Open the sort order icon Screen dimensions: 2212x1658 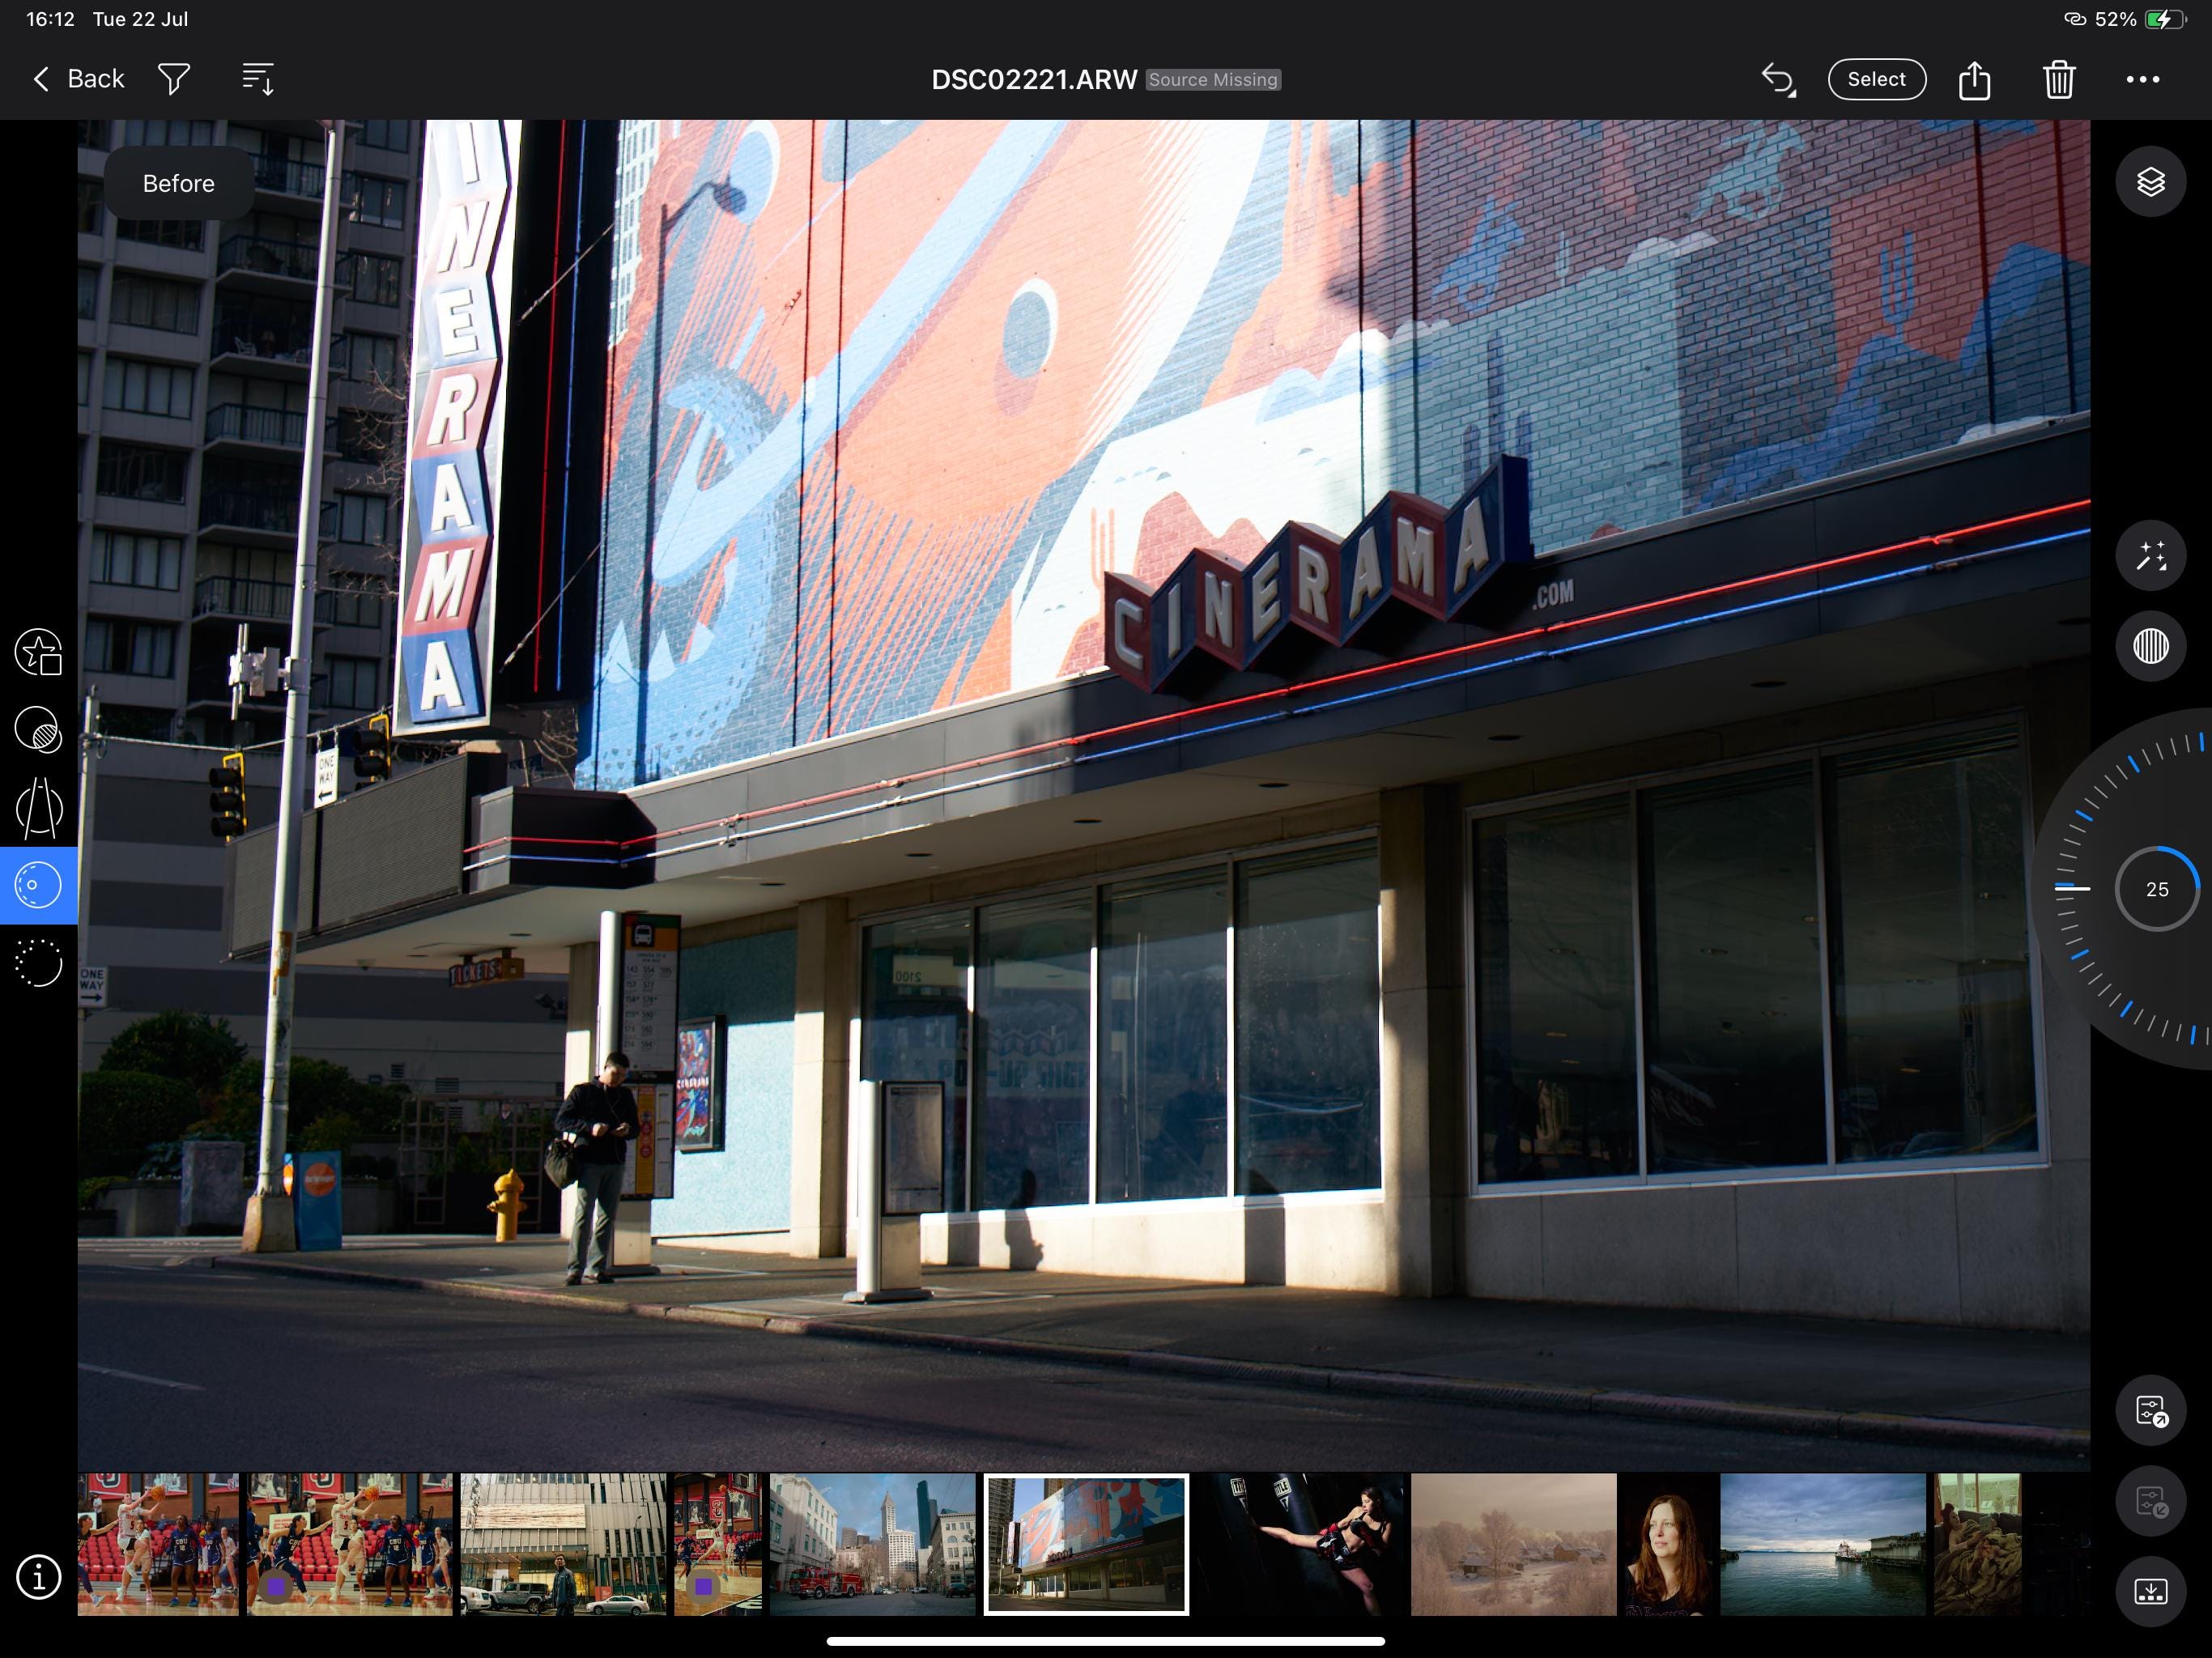pos(258,79)
